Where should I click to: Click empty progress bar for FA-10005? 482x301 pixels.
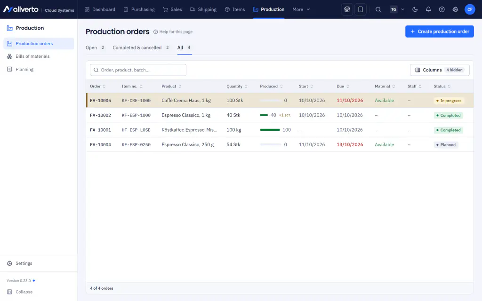tap(271, 101)
